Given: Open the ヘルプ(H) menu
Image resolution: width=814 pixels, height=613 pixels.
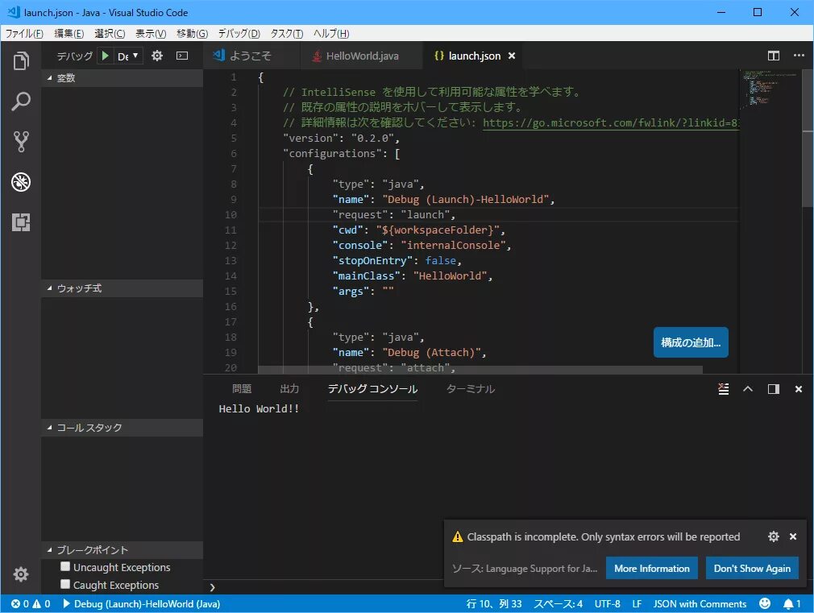Looking at the screenshot, I should click(331, 33).
